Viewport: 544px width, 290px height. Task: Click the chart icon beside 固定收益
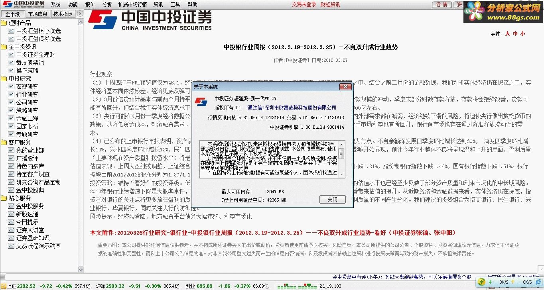(11, 126)
